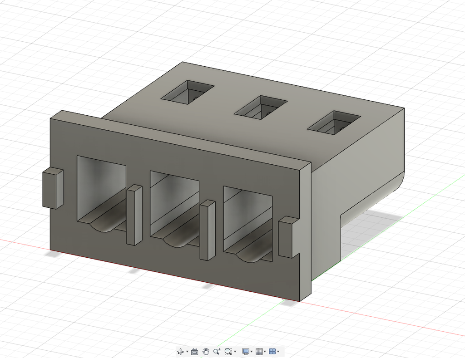
Task: Activate the Zoom tool
Action: coord(217,351)
